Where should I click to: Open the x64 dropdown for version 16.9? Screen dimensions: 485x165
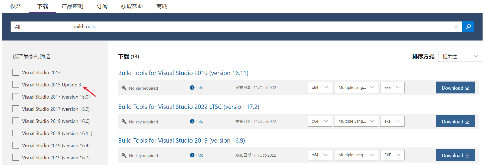[320, 155]
